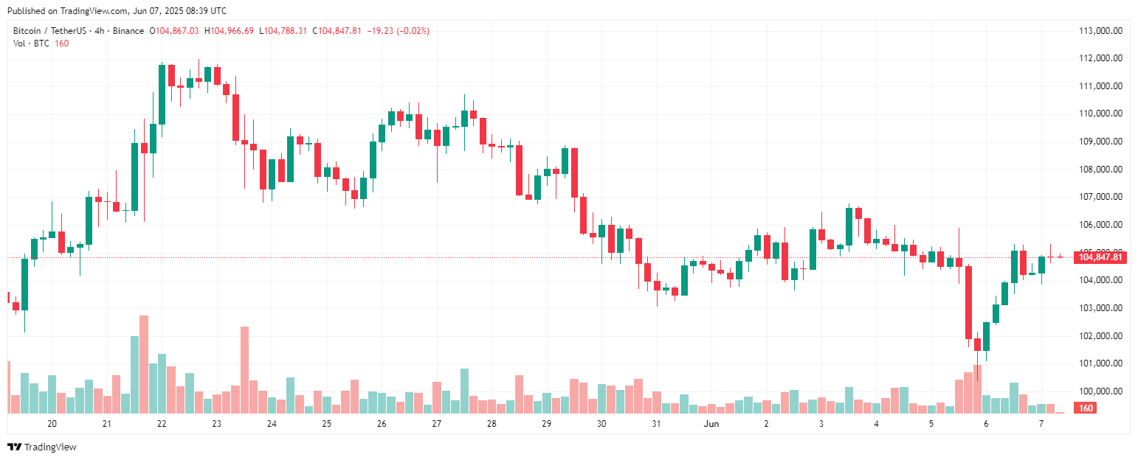
Task: Click date 22 on the time axis
Action: (162, 424)
